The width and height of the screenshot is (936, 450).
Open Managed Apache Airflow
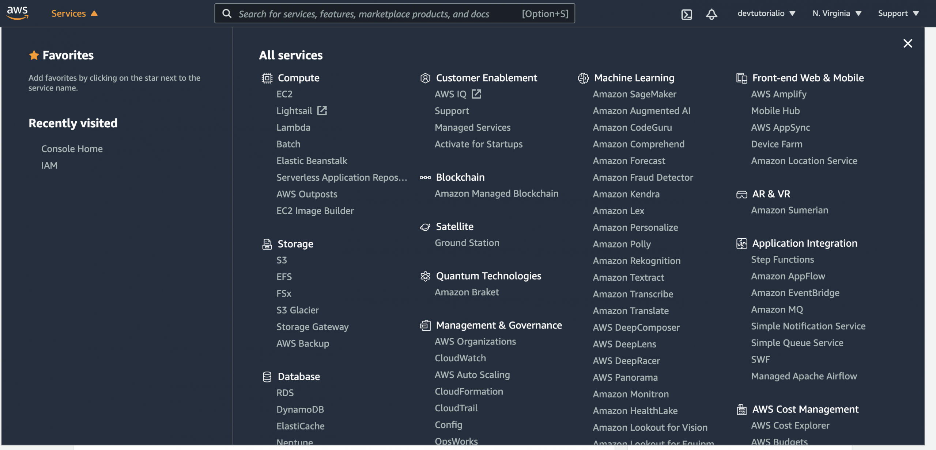[804, 376]
